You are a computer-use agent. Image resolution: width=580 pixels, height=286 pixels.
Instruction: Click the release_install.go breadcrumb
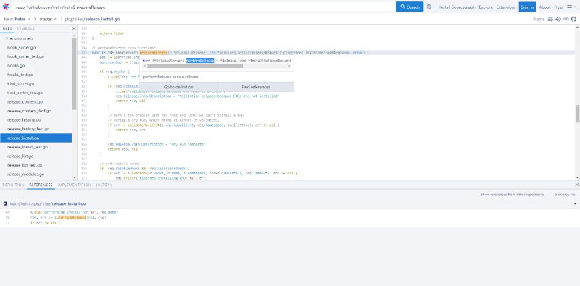pyautogui.click(x=102, y=19)
